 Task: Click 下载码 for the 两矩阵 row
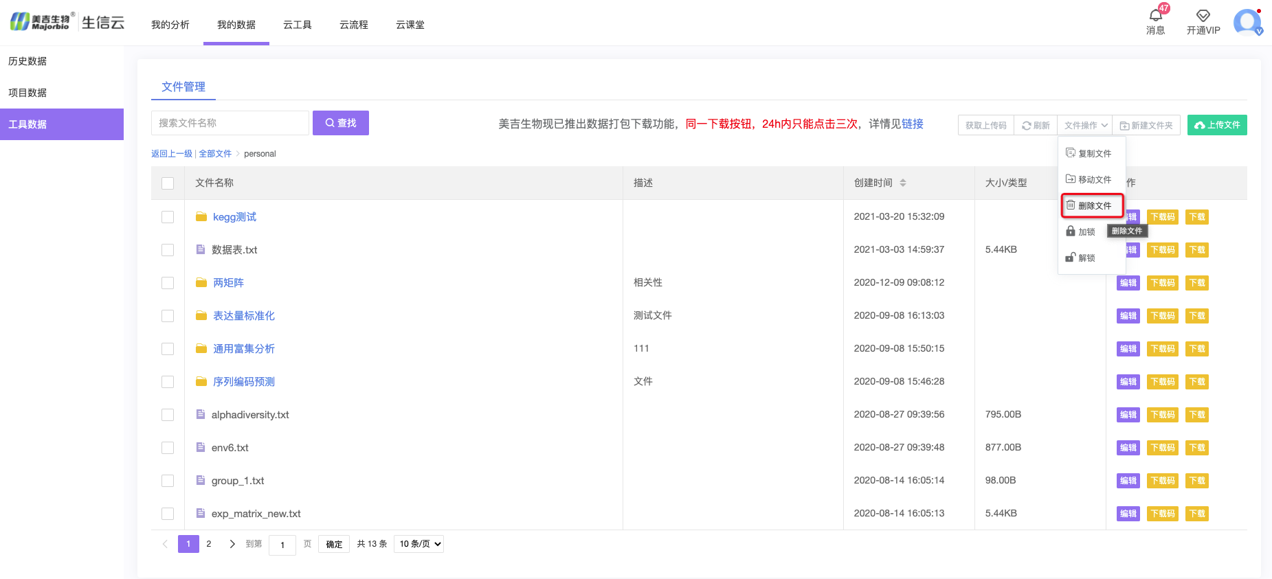point(1163,283)
